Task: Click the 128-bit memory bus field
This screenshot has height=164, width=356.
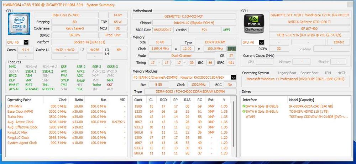Action: pos(339,42)
